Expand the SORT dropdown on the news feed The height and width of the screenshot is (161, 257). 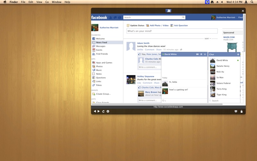coord(208,39)
